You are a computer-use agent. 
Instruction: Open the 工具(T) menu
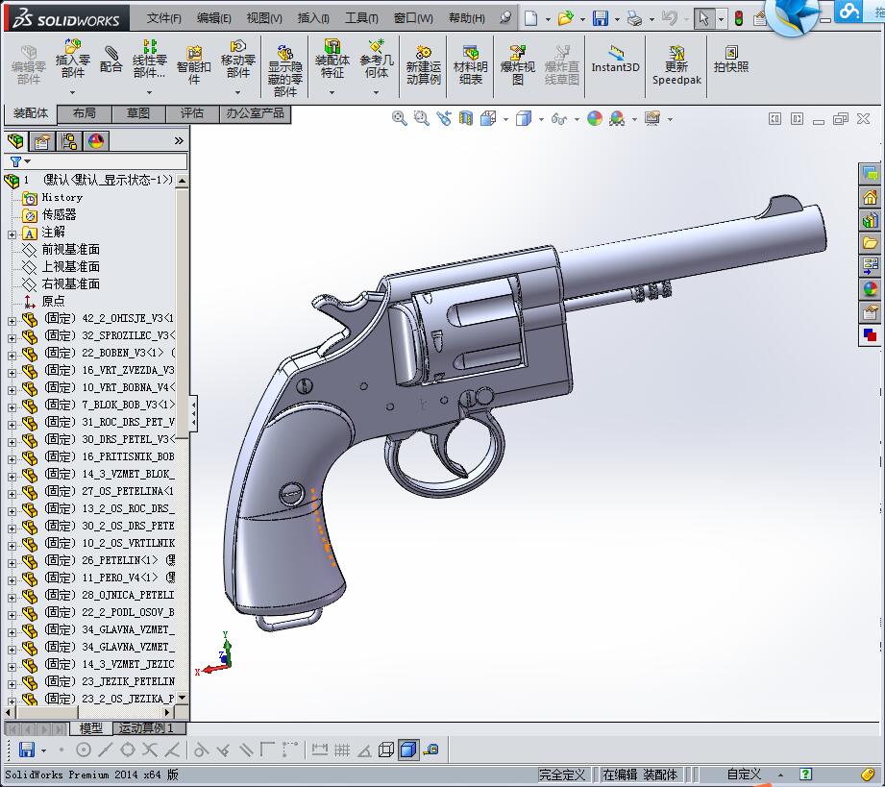361,18
